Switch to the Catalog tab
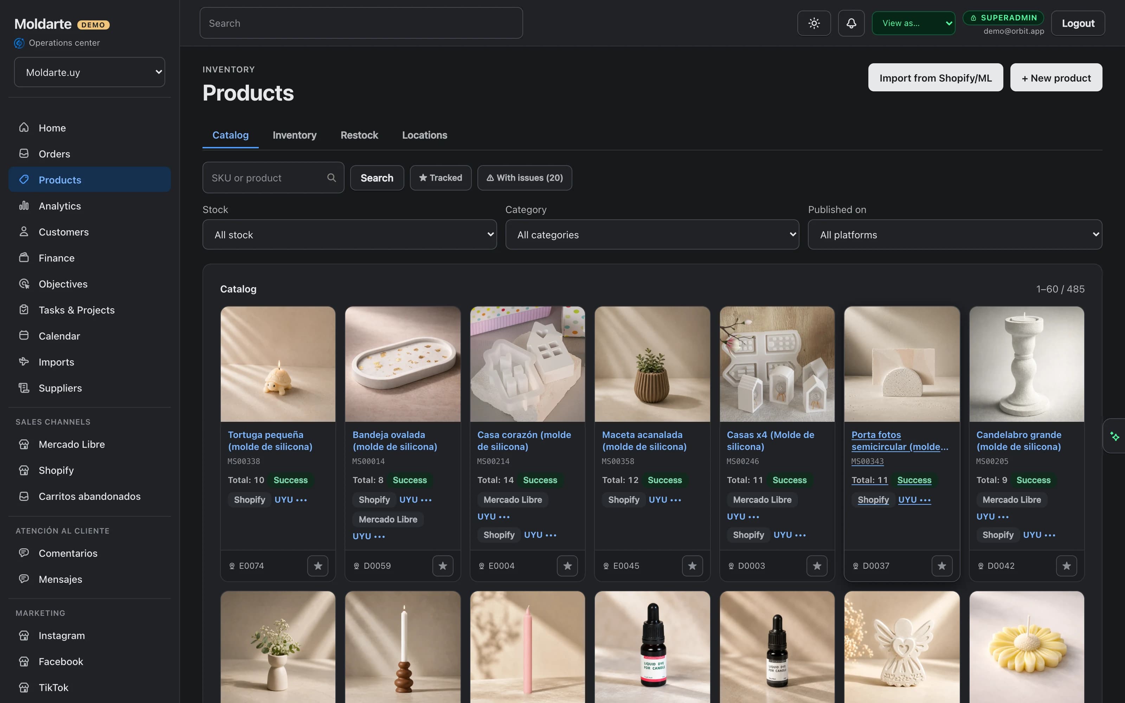 (x=231, y=135)
